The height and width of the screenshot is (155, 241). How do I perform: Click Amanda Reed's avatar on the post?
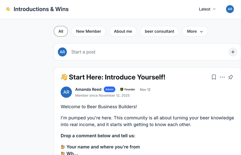pos(66,92)
